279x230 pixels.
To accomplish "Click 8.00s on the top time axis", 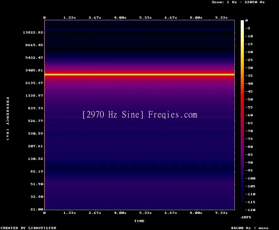I will pos(196,18).
